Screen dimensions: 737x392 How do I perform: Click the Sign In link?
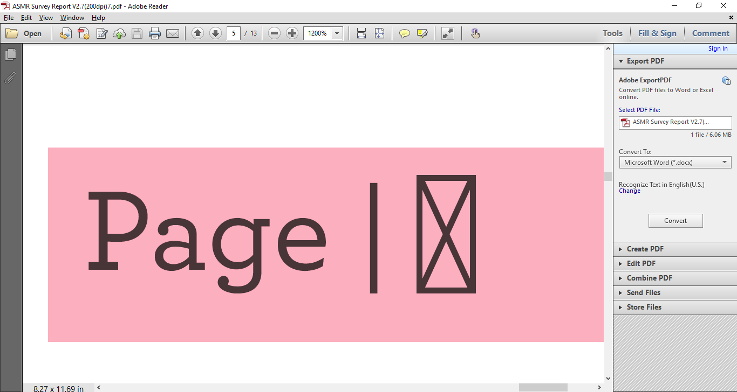(x=718, y=48)
